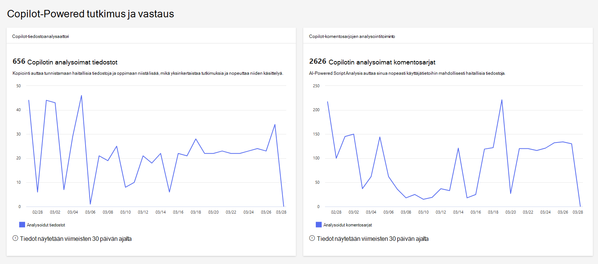
Task: Click the 2626 analyzed scripts count
Action: (x=318, y=61)
